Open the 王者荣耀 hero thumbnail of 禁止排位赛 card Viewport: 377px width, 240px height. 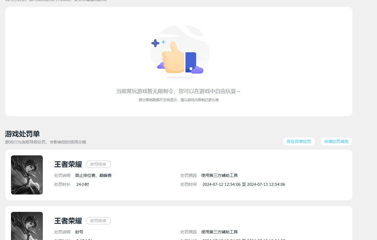click(27, 175)
